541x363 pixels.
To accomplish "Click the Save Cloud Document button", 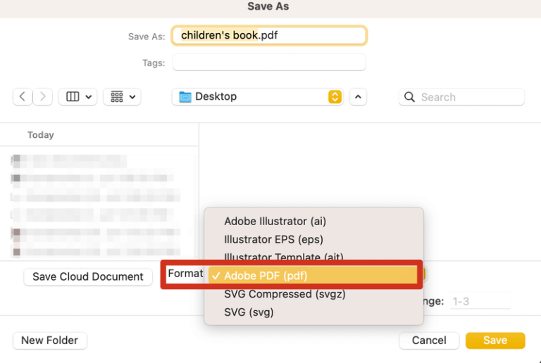I will pyautogui.click(x=88, y=276).
